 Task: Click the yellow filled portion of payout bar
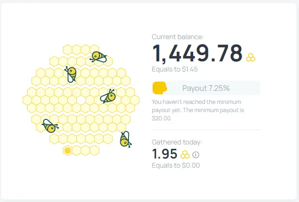pyautogui.click(x=160, y=88)
